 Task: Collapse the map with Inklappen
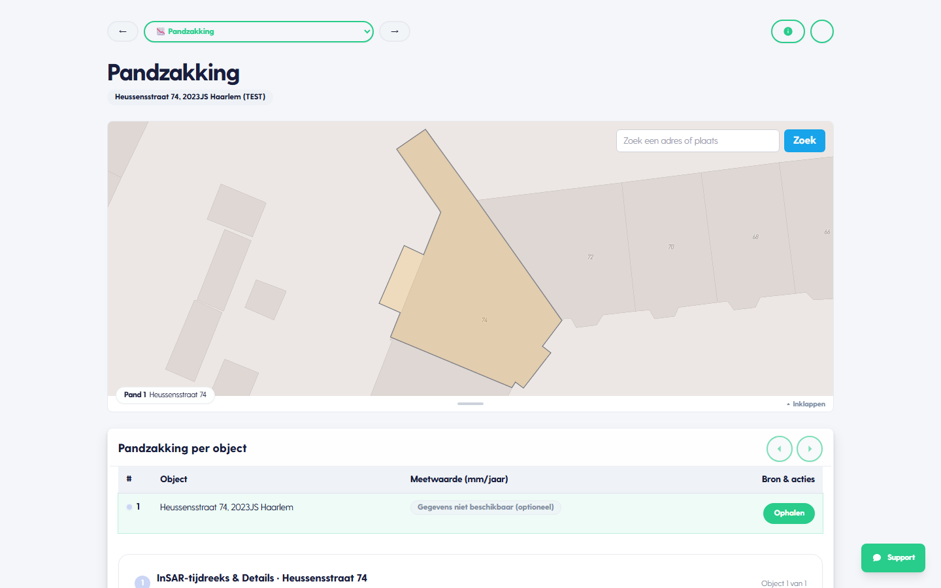point(806,404)
